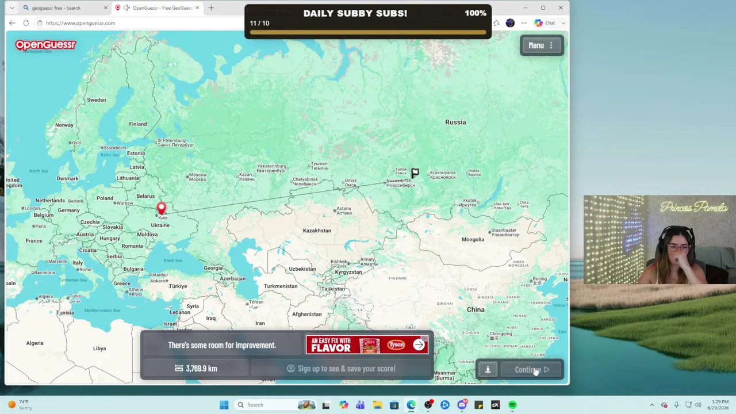Click the Mongolia label on the map
Viewport: 736px width, 414px height.
473,240
